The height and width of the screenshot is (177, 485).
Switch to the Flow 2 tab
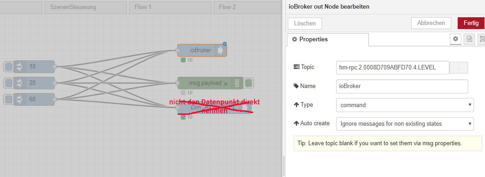[x=247, y=7]
